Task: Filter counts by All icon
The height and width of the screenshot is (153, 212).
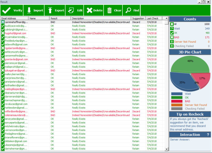Action: click(172, 24)
